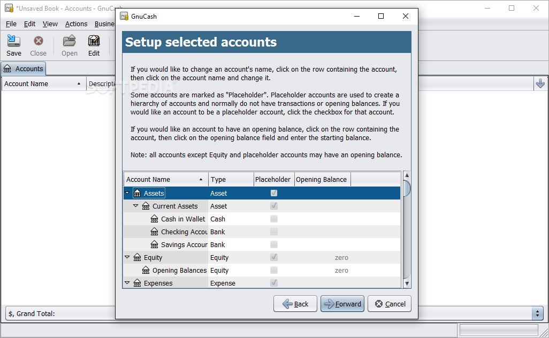Click the bank icon beside Expenses row
The width and height of the screenshot is (549, 338).
(x=137, y=283)
